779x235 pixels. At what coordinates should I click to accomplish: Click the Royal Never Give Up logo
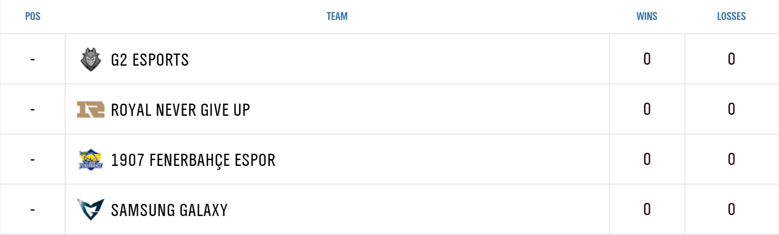point(91,110)
